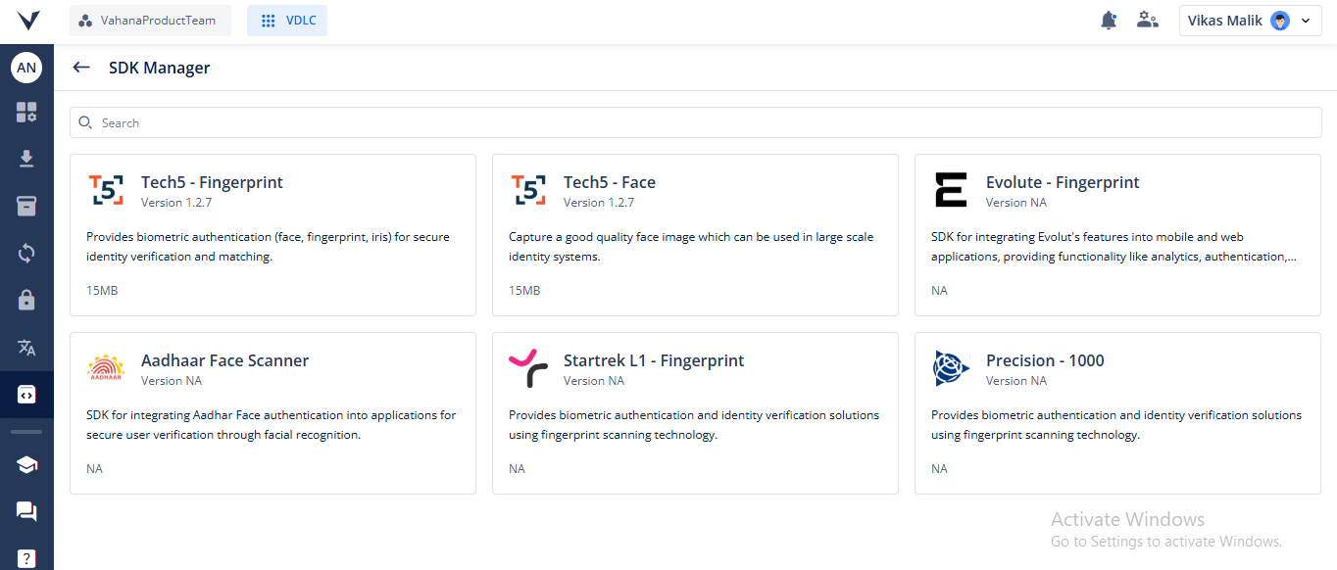Open the help question mark icon
The width and height of the screenshot is (1337, 570).
[x=26, y=558]
